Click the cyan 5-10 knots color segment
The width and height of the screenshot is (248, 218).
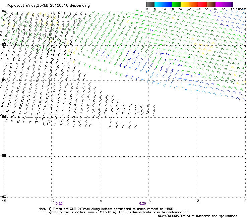coord(159,4)
